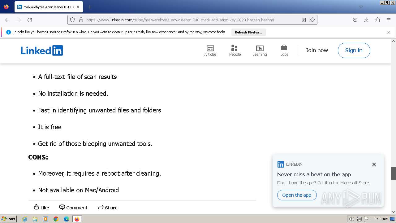
Task: Click the network tray icon
Action: (x=359, y=219)
